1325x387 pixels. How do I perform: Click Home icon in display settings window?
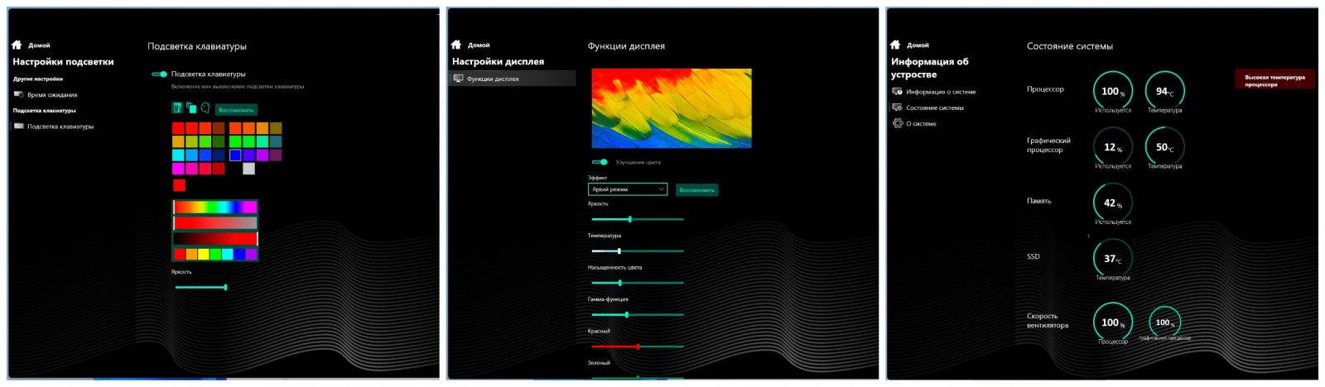(x=455, y=45)
